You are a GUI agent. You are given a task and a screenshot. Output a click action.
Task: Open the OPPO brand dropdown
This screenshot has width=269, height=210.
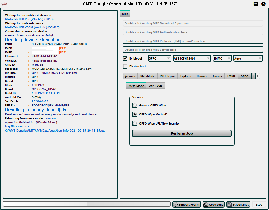[x=159, y=58]
